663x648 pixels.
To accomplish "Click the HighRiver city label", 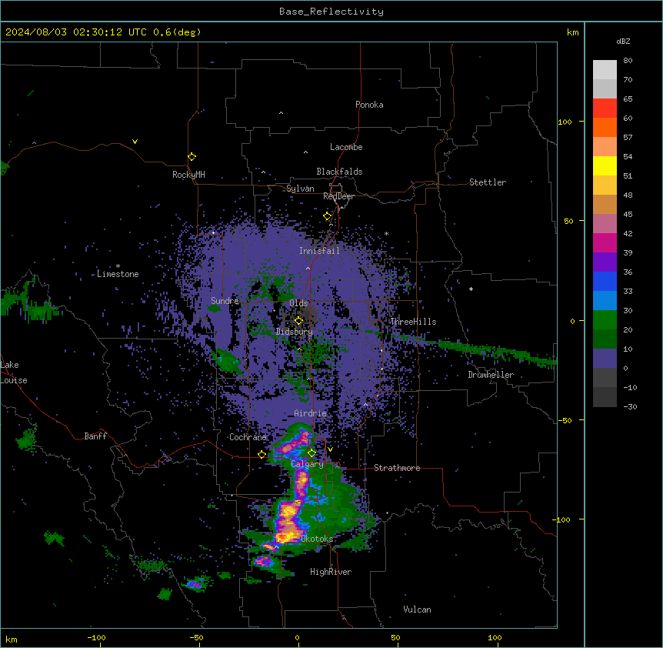I will pos(331,572).
